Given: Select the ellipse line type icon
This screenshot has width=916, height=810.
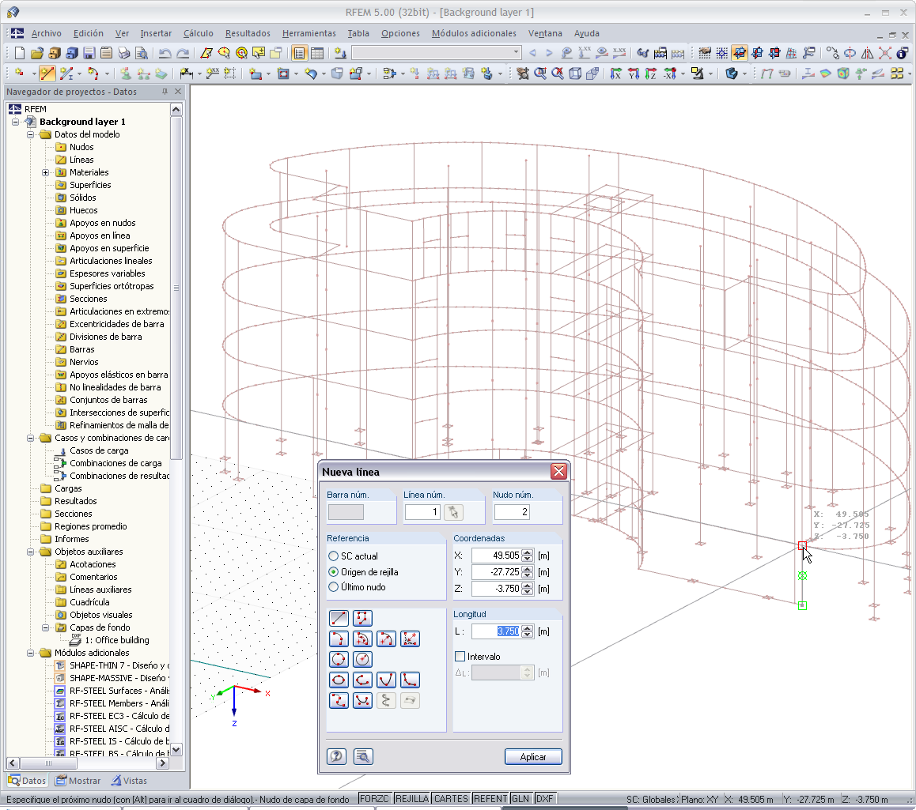Looking at the screenshot, I should (x=339, y=680).
